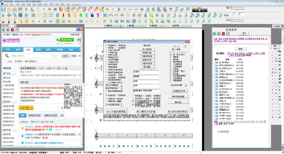The width and height of the screenshot is (284, 154).
Task: Open dropdown beside top-right toolbar slider
Action: coord(231,8)
